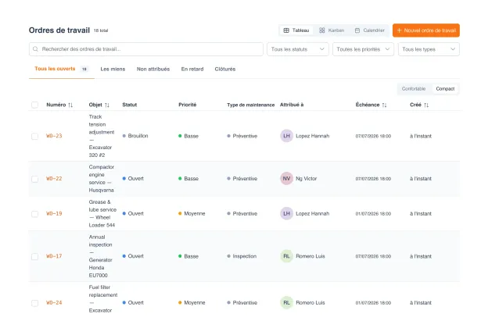Sort by Créé column arrows
The image size is (488, 328).
426,105
